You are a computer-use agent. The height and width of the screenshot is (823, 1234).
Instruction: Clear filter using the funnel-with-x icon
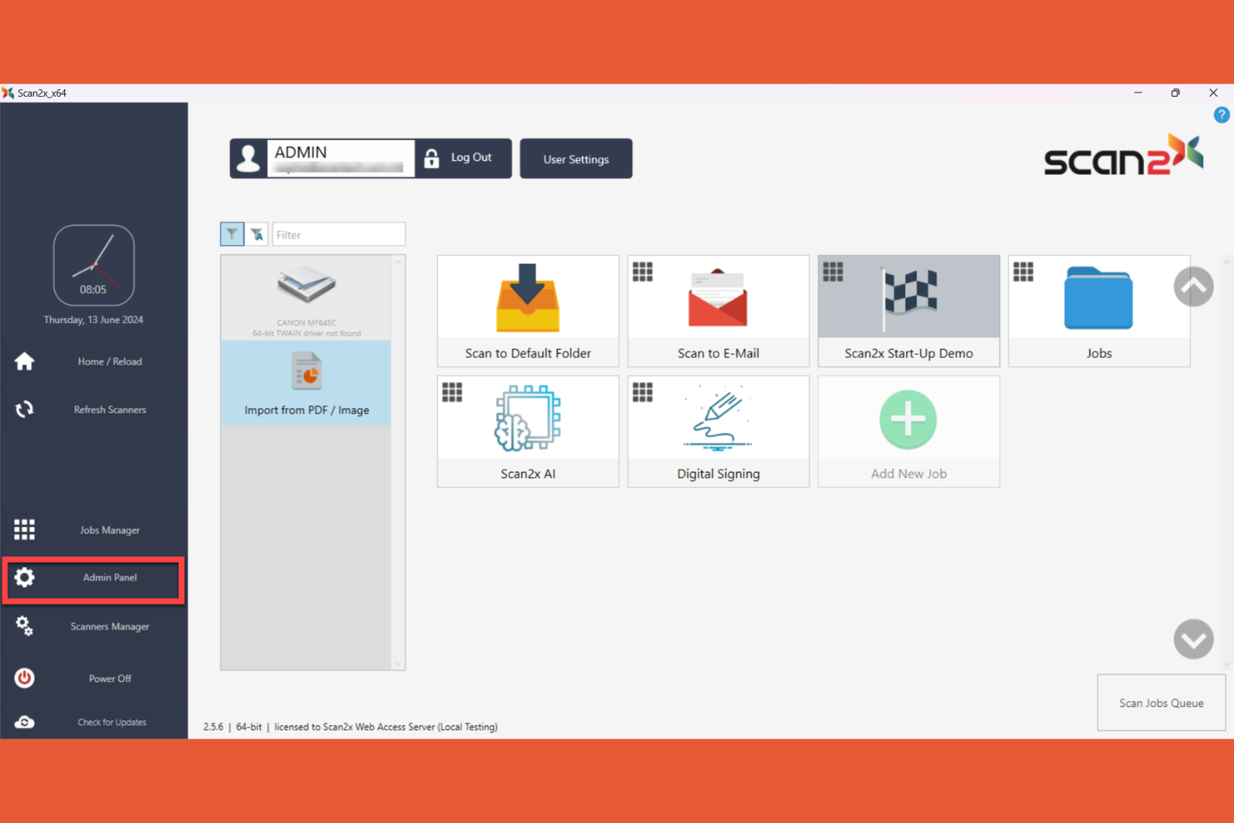coord(257,234)
